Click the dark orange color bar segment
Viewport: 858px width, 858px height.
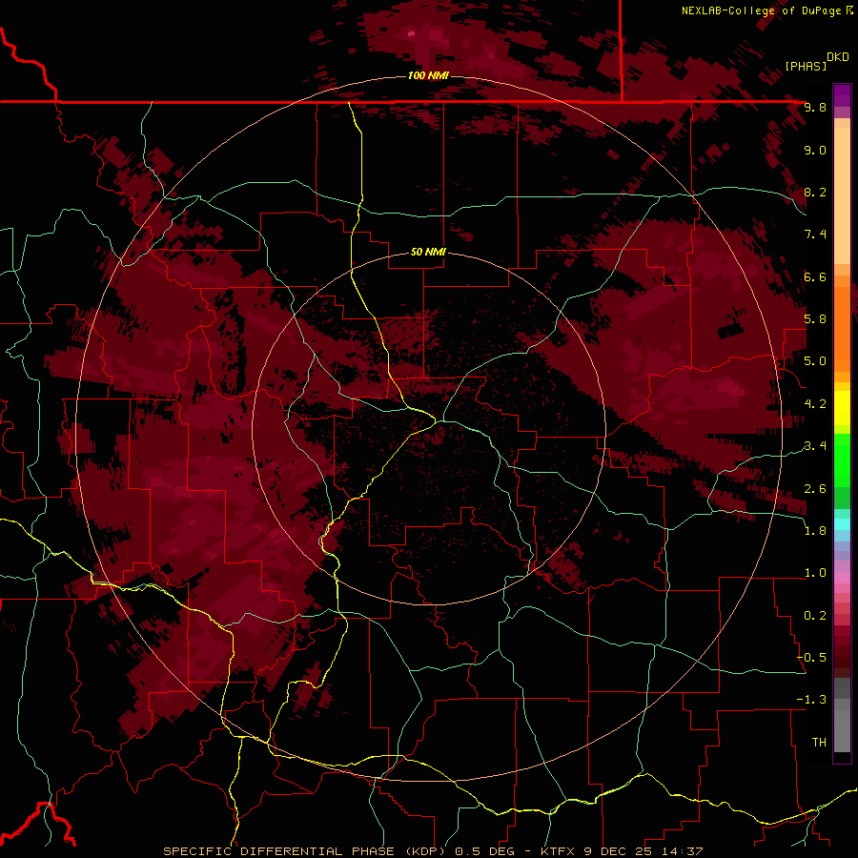pyautogui.click(x=842, y=330)
